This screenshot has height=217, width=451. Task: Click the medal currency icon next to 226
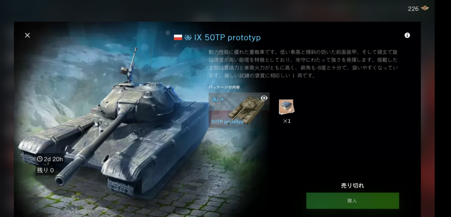(x=425, y=8)
